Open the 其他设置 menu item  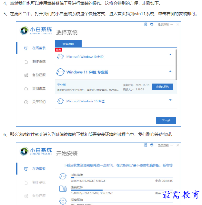(x=39, y=88)
